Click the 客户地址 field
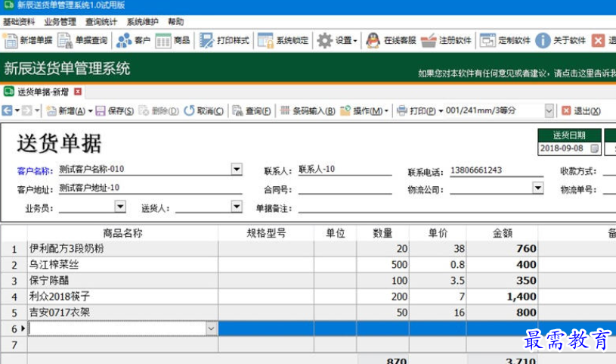The width and height of the screenshot is (616, 364). (x=150, y=188)
